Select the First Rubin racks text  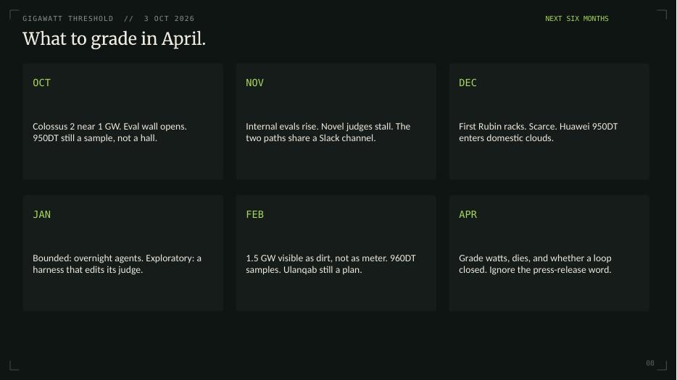[538, 132]
